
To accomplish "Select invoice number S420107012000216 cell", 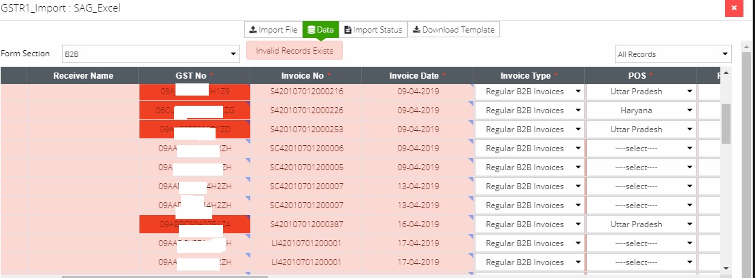I will pos(306,92).
